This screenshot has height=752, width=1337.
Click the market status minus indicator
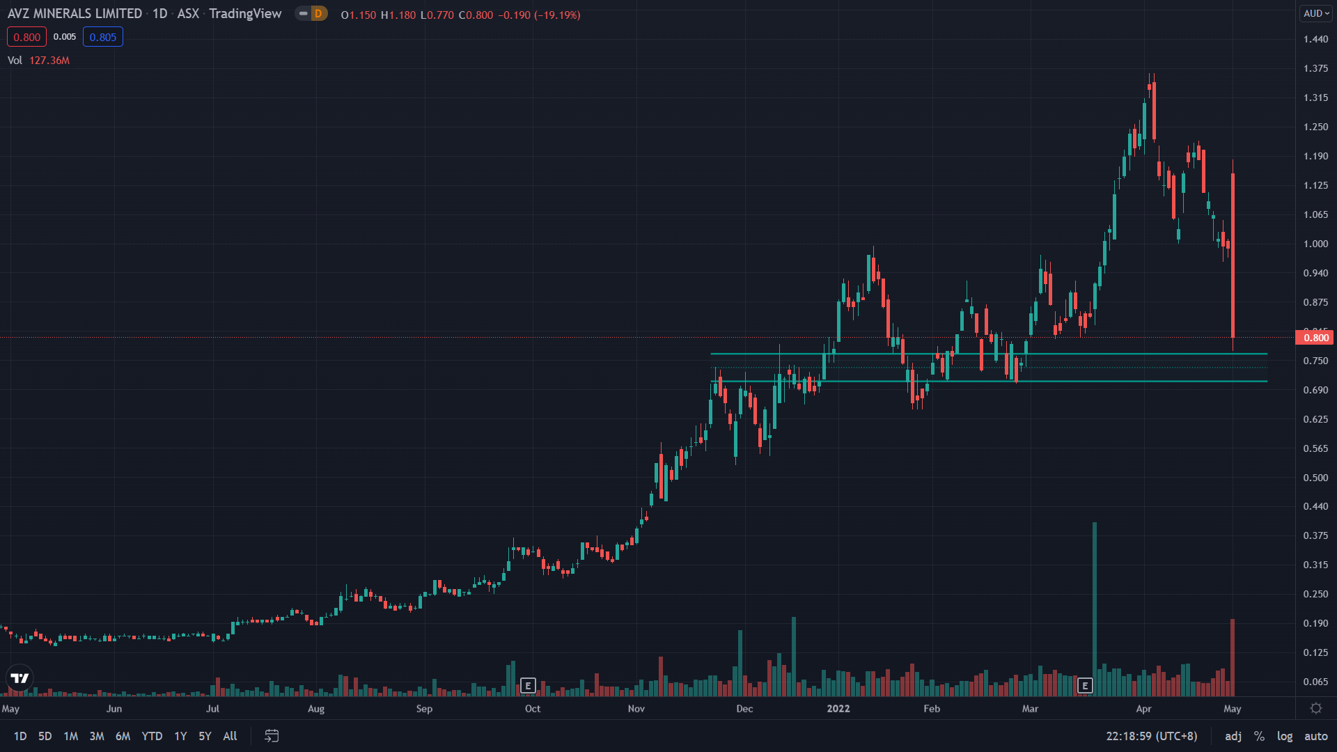[304, 13]
